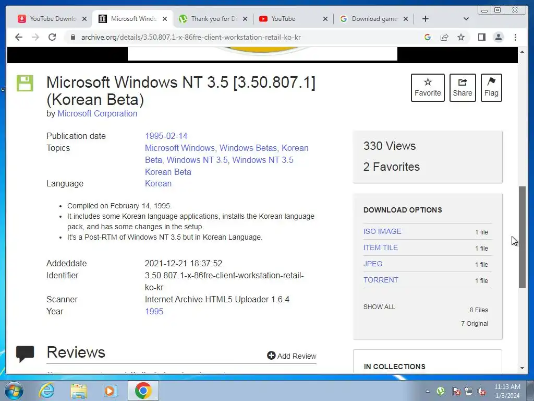Click the address bar URL field
534x401 pixels.
pyautogui.click(x=245, y=37)
